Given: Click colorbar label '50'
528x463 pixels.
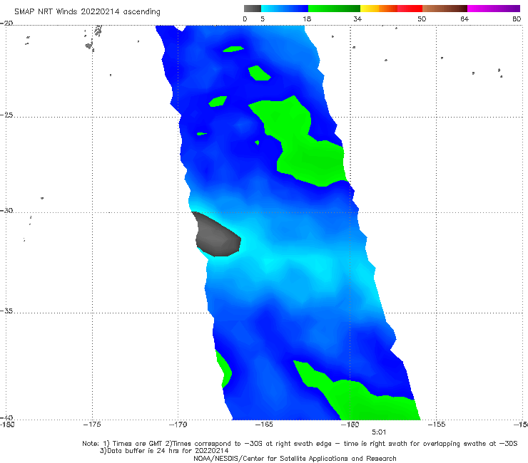Looking at the screenshot, I should point(422,19).
